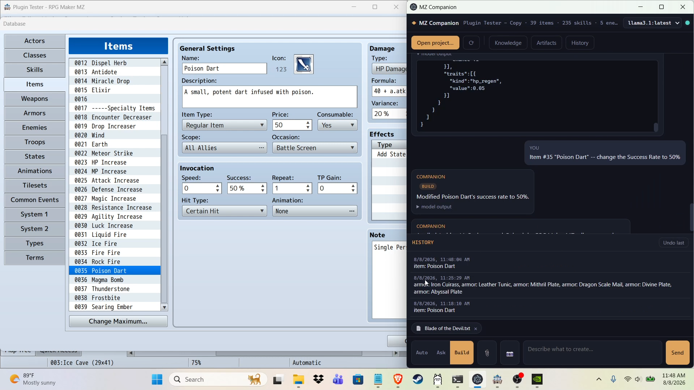Viewport: 694px width, 390px height.
Task: Click the Description text box
Action: (x=270, y=97)
